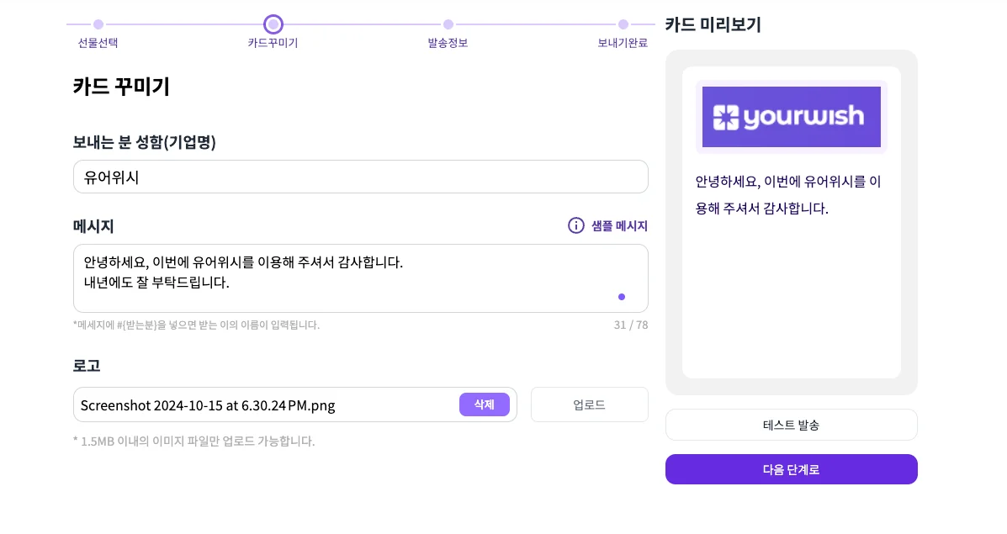Select the highlighted 카드꾸미기 step circle

coord(273,24)
